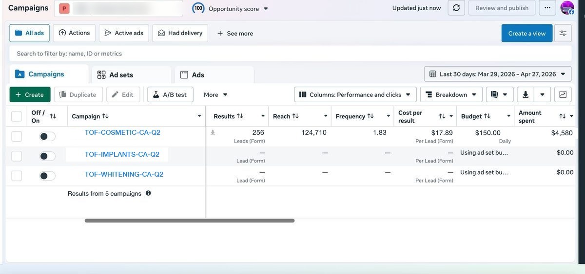Open the TOF-WHITENING-CA-Q2 campaign link

pos(124,174)
